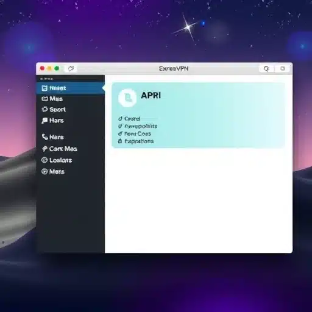Screen dimensions: 312x312
Task: Click the phone icon beside Nere
Action: (x=44, y=136)
